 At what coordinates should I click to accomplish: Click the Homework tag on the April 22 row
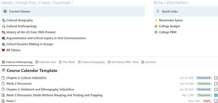[x=204, y=78]
